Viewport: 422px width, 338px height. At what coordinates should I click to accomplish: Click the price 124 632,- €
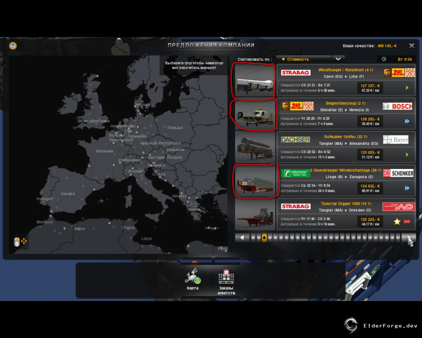370,186
